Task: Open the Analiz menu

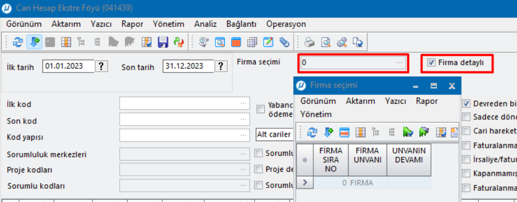Action: pos(205,24)
